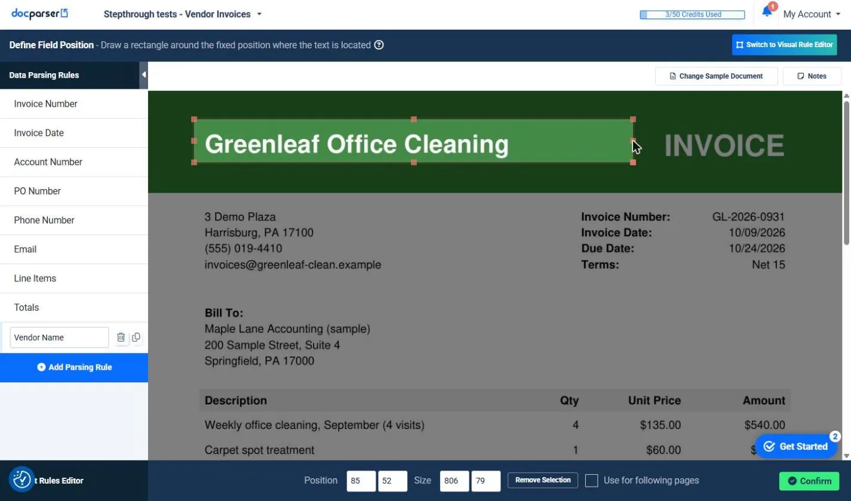The width and height of the screenshot is (851, 501).
Task: Open the Totals parsing rule
Action: 74,308
